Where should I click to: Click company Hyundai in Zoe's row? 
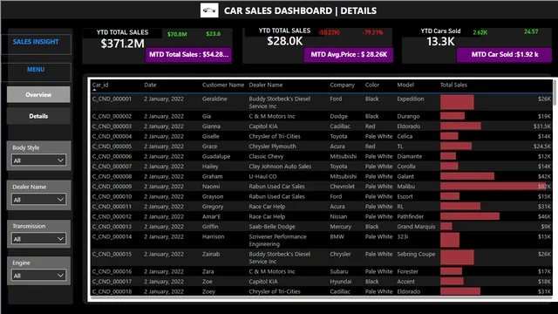tap(341, 281)
